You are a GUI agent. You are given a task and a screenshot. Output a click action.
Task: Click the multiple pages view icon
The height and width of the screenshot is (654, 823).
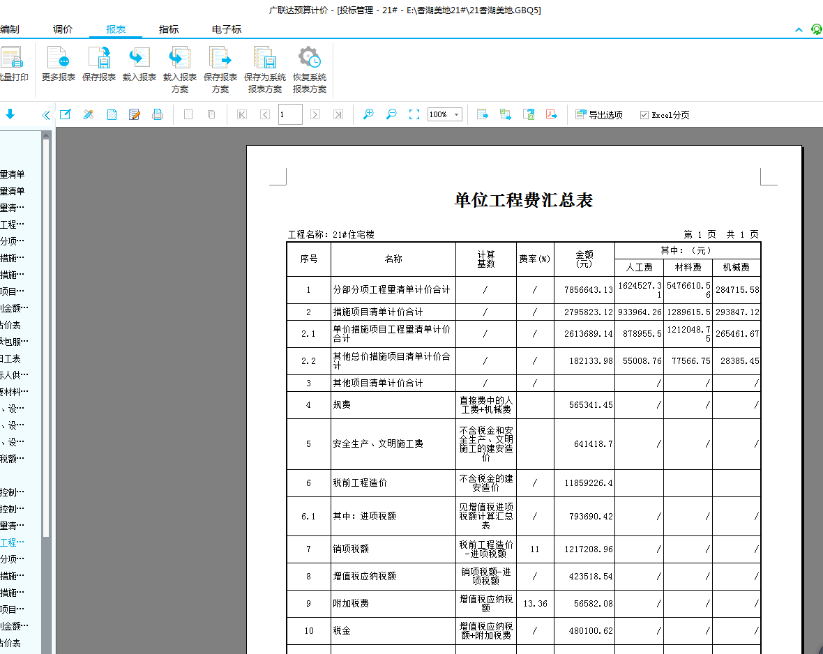211,114
